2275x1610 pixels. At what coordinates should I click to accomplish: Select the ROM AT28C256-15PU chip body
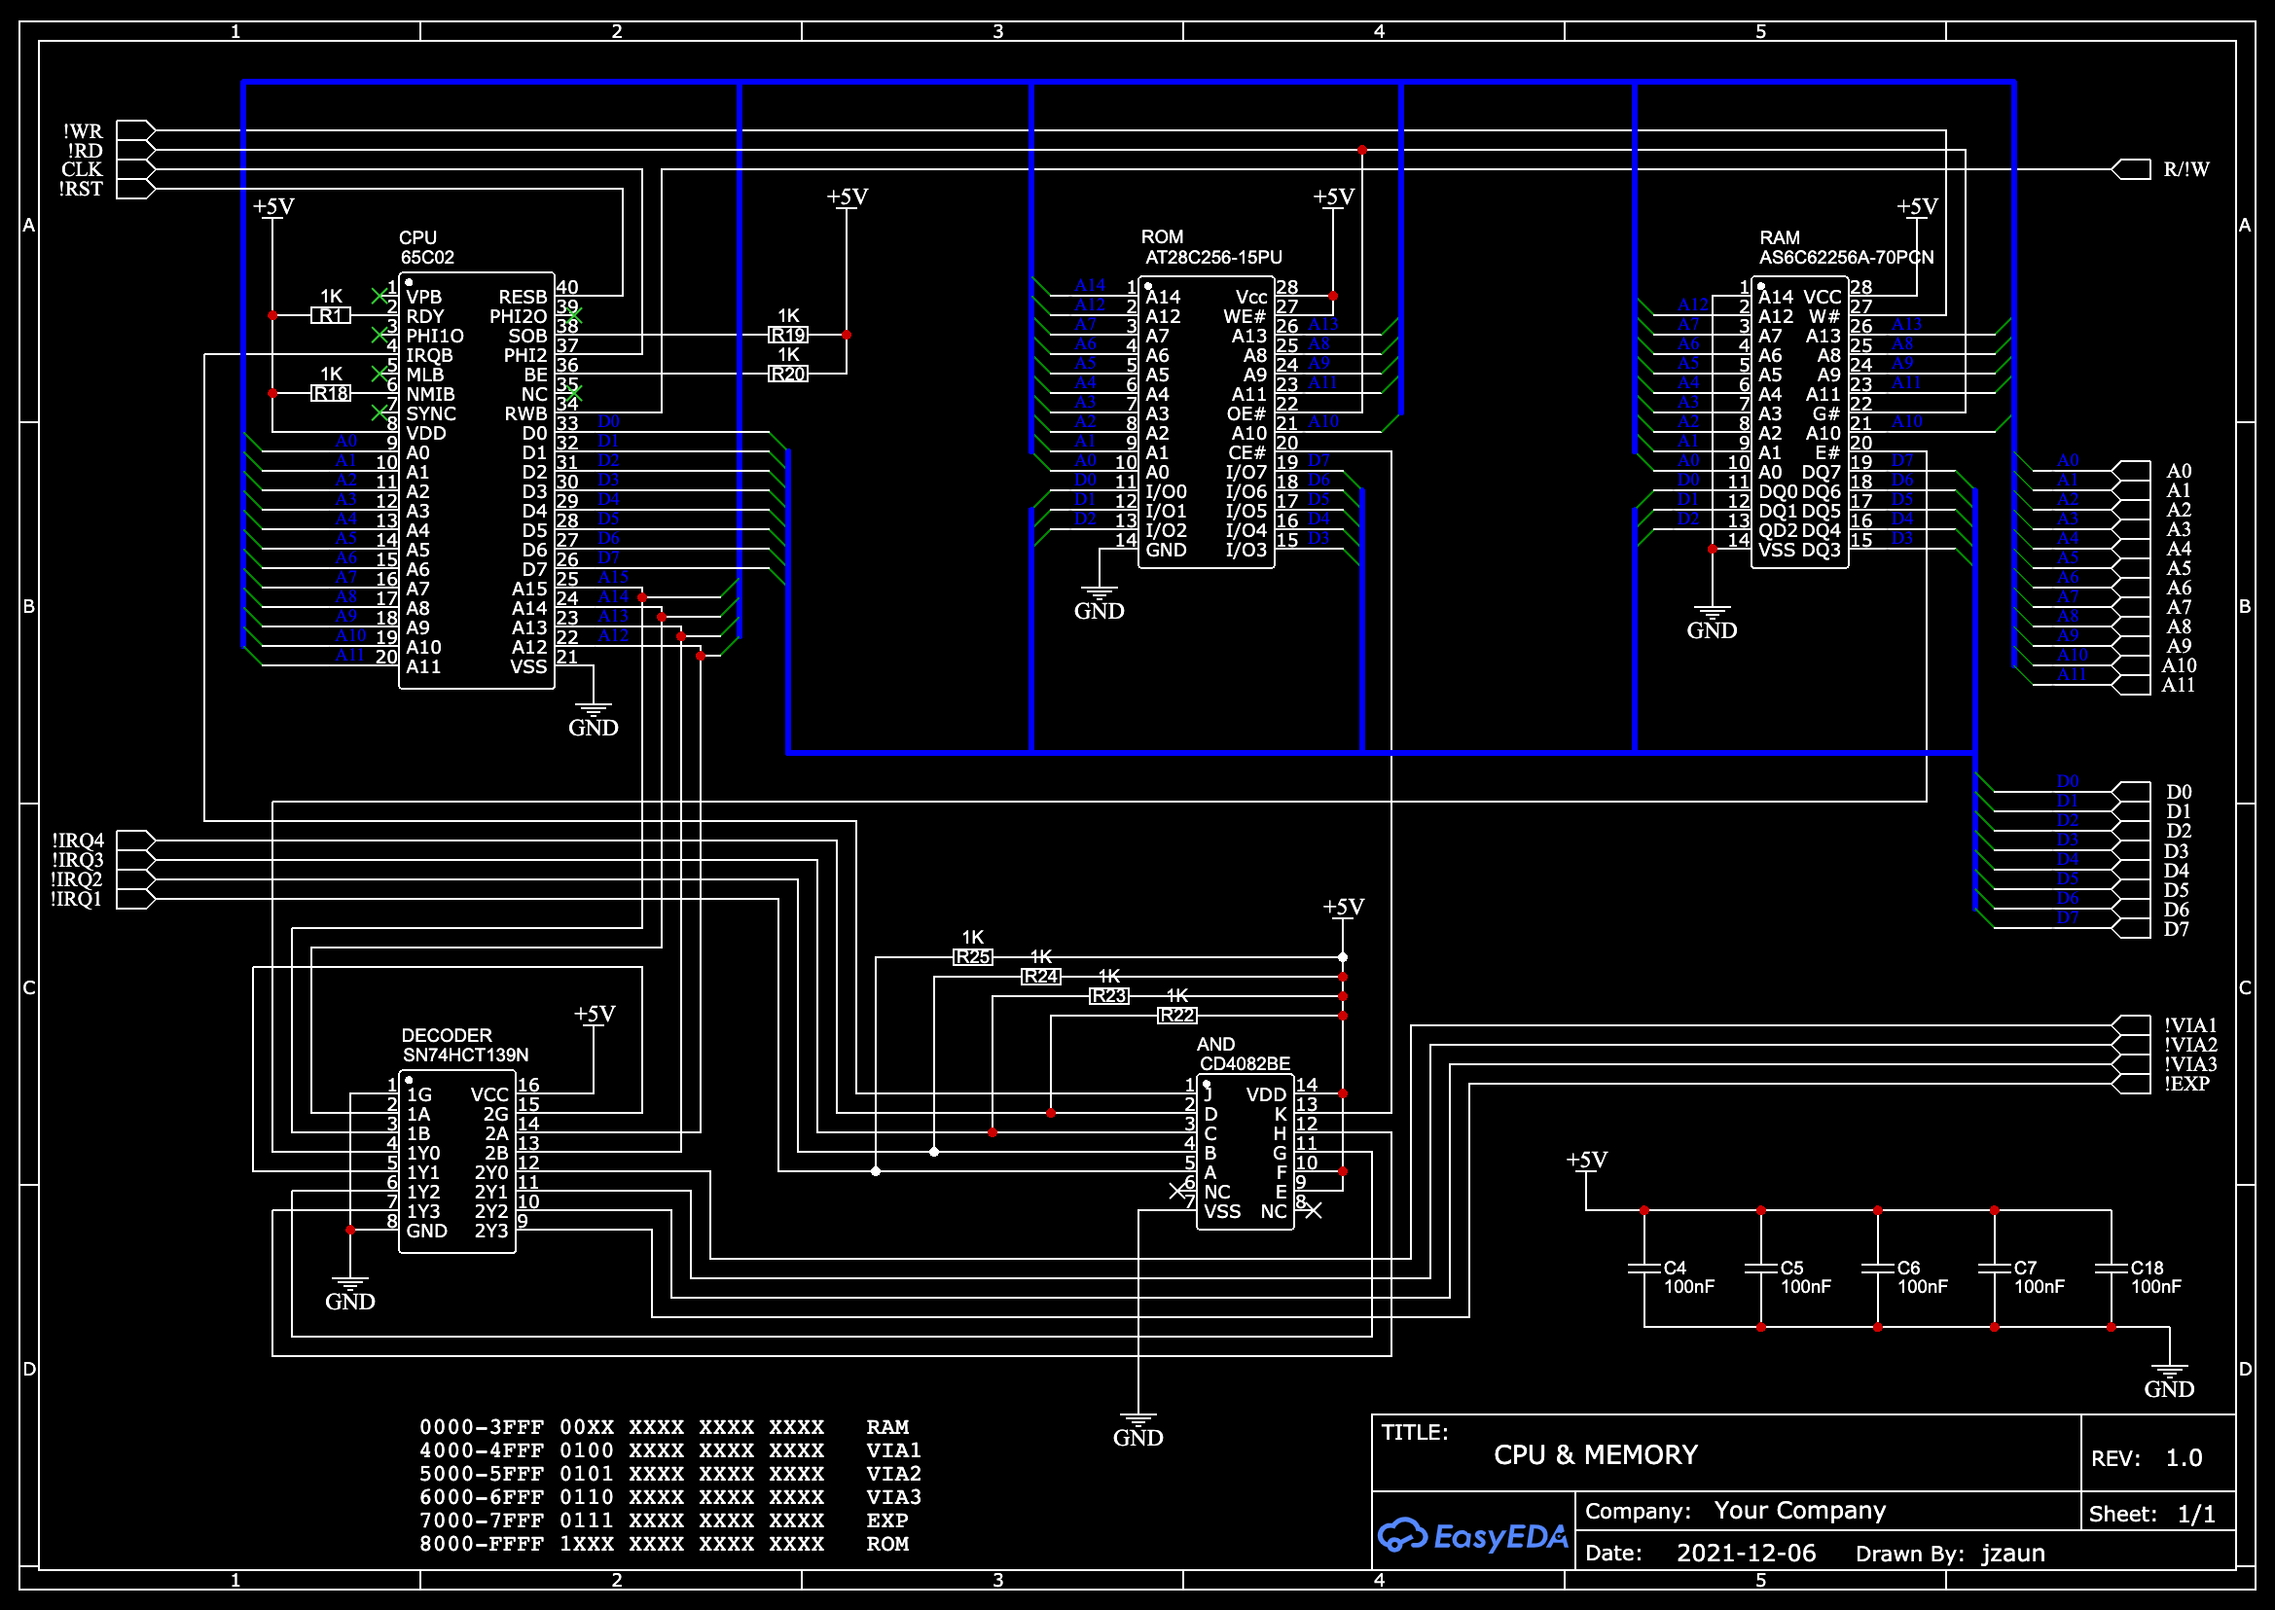(1206, 421)
